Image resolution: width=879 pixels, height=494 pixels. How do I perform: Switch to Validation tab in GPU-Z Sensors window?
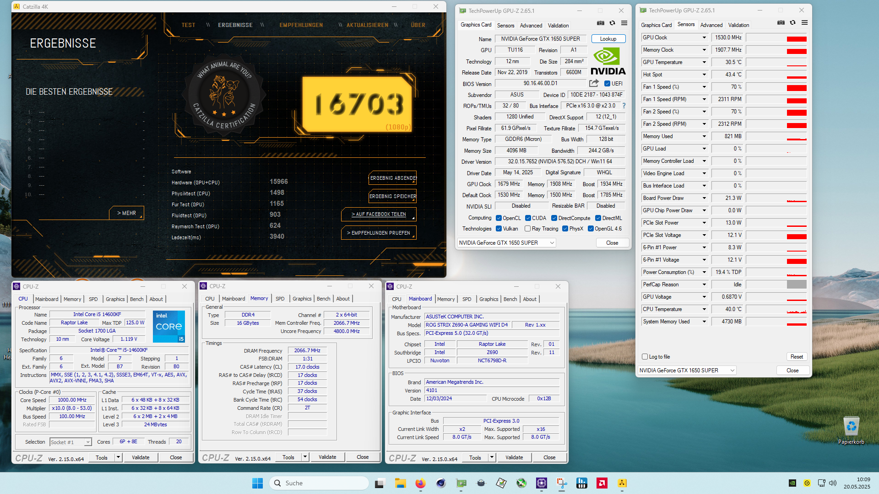click(738, 25)
